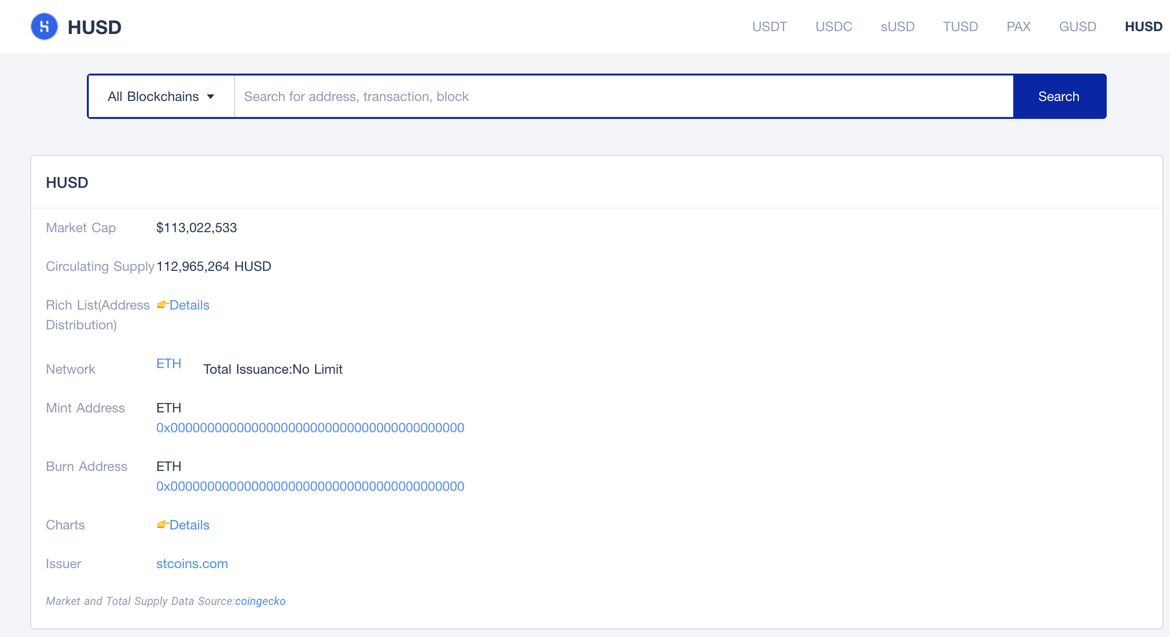
Task: Select the Total Issuance:No Limit text
Action: [273, 369]
